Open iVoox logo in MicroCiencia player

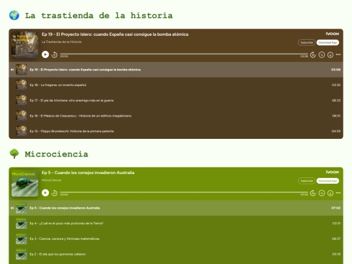click(x=332, y=172)
